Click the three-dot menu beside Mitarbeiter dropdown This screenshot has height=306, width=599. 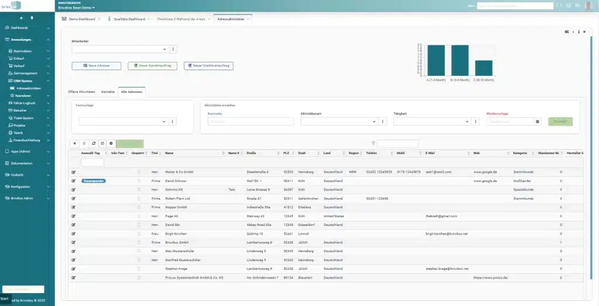pyautogui.click(x=173, y=49)
